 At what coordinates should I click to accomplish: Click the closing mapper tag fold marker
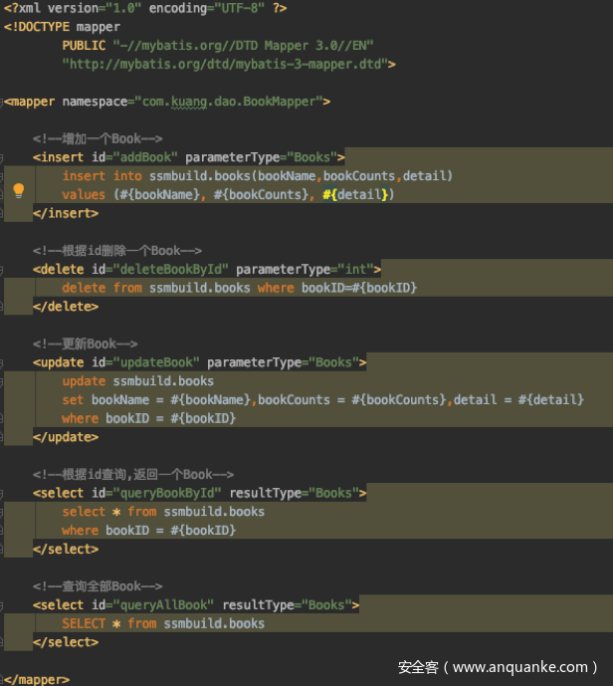4,680
